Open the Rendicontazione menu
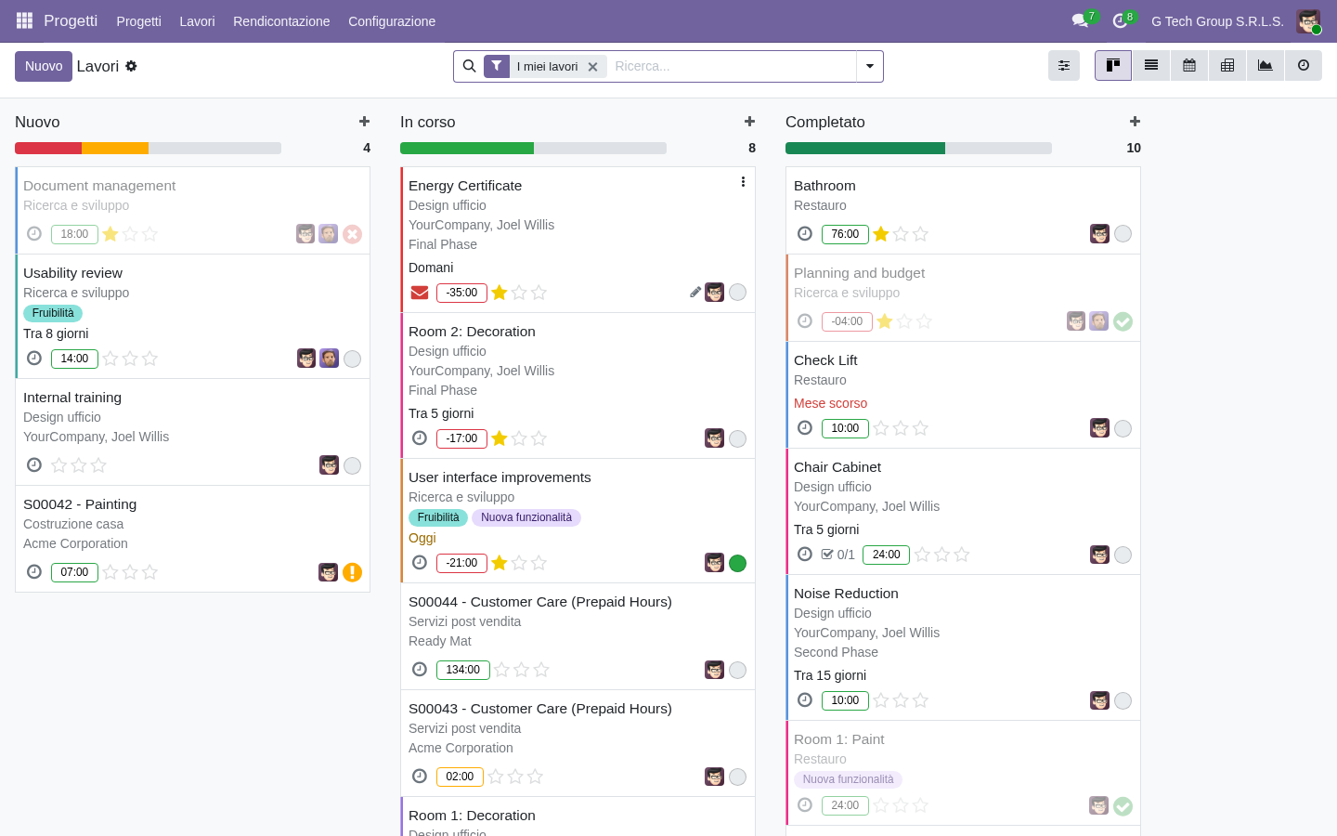Viewport: 1337px width, 836px height. [x=281, y=21]
